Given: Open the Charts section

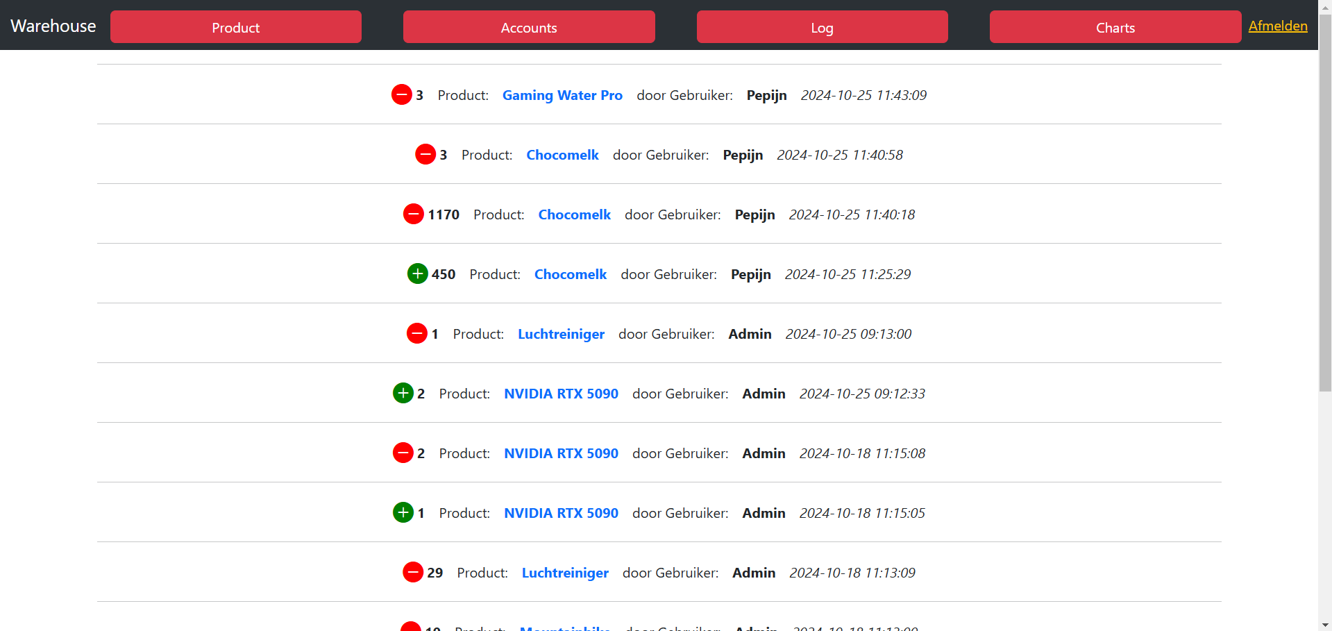Looking at the screenshot, I should coord(1115,27).
